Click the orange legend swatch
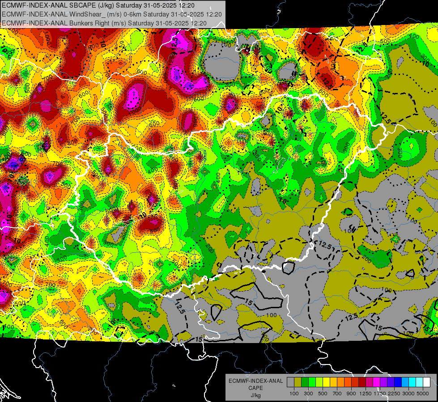 pos(341,382)
